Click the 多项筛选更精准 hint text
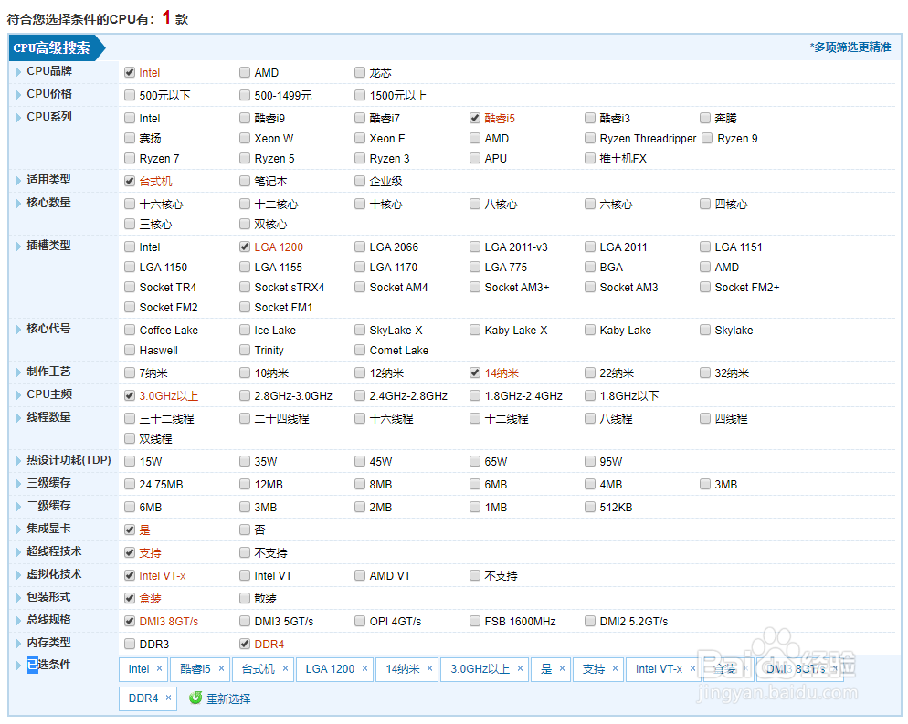Image resolution: width=908 pixels, height=724 pixels. click(x=850, y=47)
